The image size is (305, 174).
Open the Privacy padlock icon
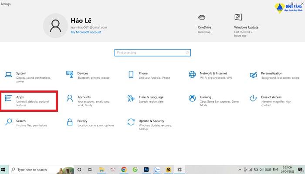[x=70, y=122]
